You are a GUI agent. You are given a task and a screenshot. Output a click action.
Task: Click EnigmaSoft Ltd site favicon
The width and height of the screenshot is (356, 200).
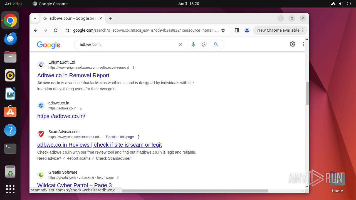click(41, 65)
